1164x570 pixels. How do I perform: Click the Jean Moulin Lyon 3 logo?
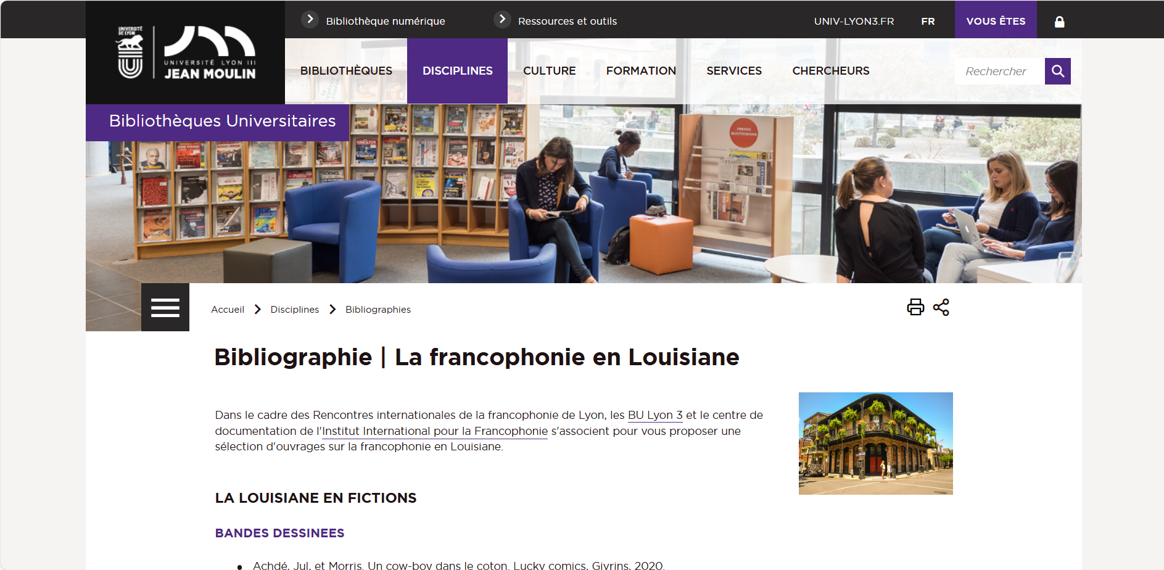click(186, 52)
